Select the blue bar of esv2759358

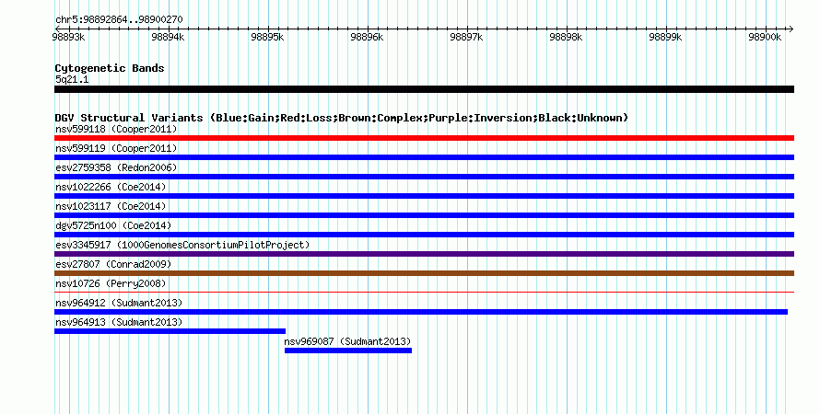[x=424, y=177]
